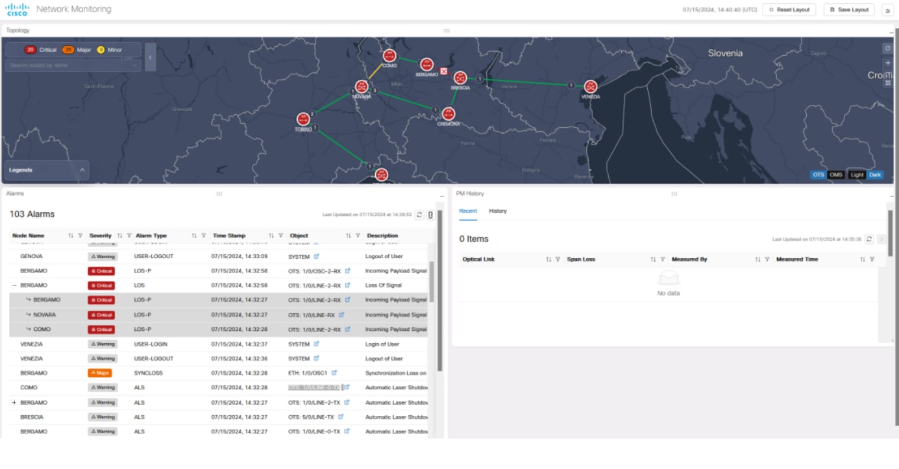Minimize the Topology panel
The image size is (899, 469).
[891, 32]
